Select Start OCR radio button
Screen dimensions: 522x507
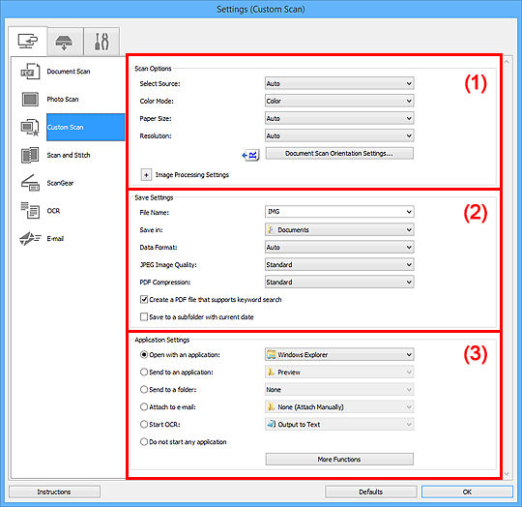coord(144,425)
